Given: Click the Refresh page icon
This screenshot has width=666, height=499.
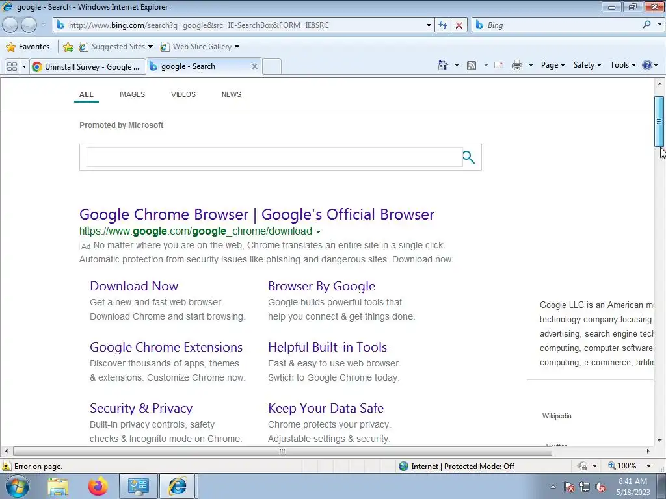Looking at the screenshot, I should (443, 25).
